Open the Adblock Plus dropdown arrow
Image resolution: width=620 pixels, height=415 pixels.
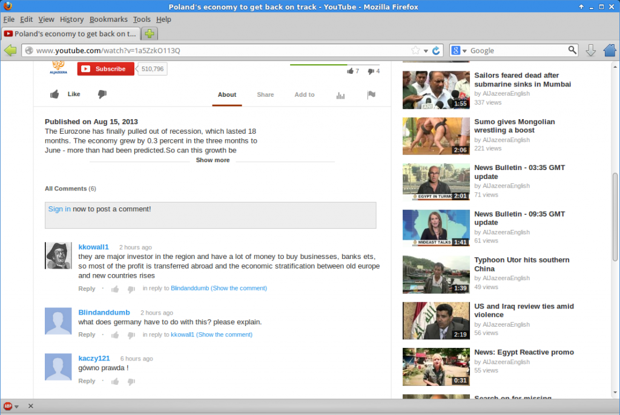click(x=16, y=406)
